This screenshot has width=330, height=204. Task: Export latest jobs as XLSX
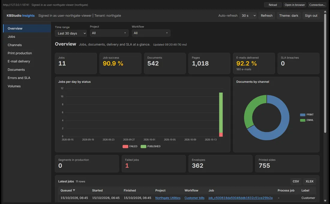pos(309,181)
